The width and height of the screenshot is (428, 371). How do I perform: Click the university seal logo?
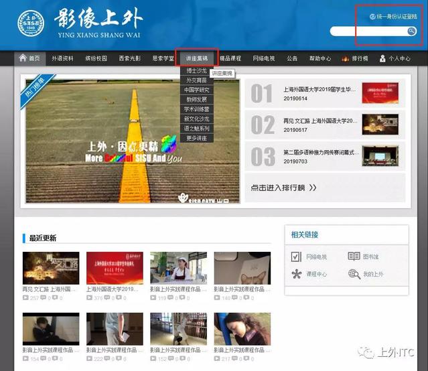[31, 23]
